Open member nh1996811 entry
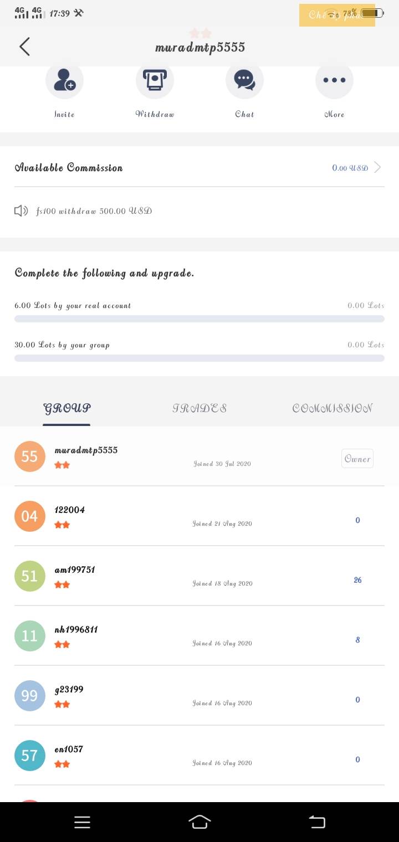 click(x=199, y=636)
